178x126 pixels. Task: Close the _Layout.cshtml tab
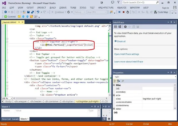23,22
